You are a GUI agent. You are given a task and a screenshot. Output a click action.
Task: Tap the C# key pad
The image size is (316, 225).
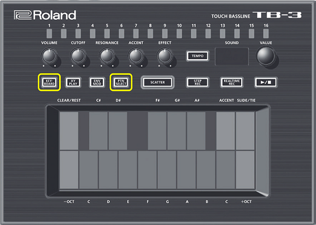[98, 131]
